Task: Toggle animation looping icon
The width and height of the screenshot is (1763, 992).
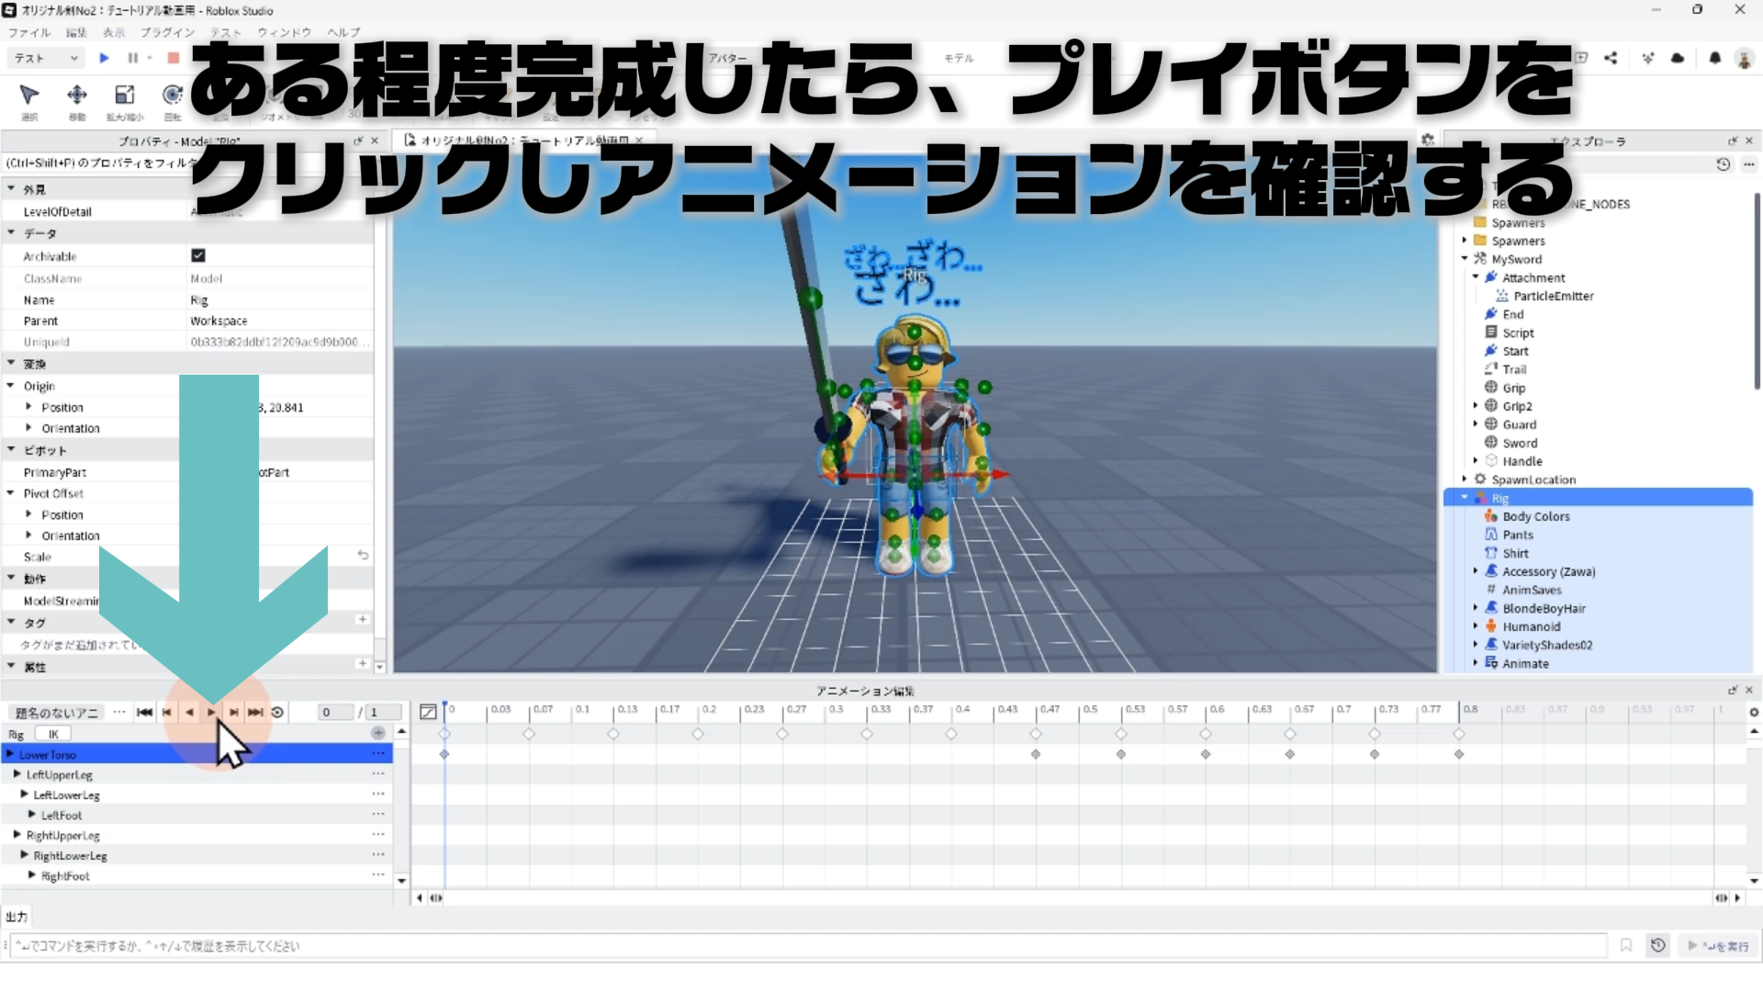Action: click(277, 712)
